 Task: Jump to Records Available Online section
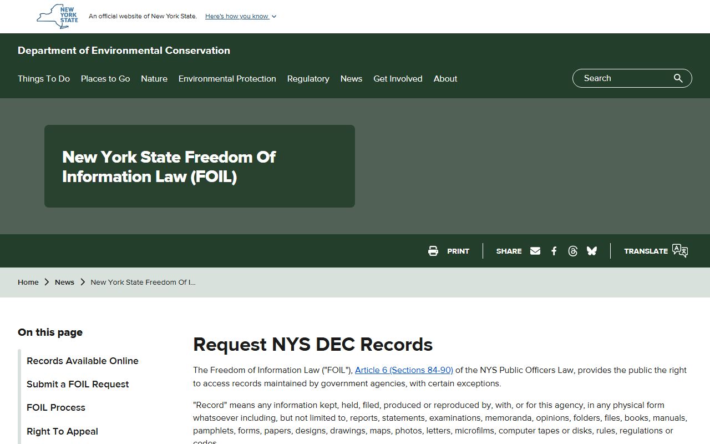point(83,361)
